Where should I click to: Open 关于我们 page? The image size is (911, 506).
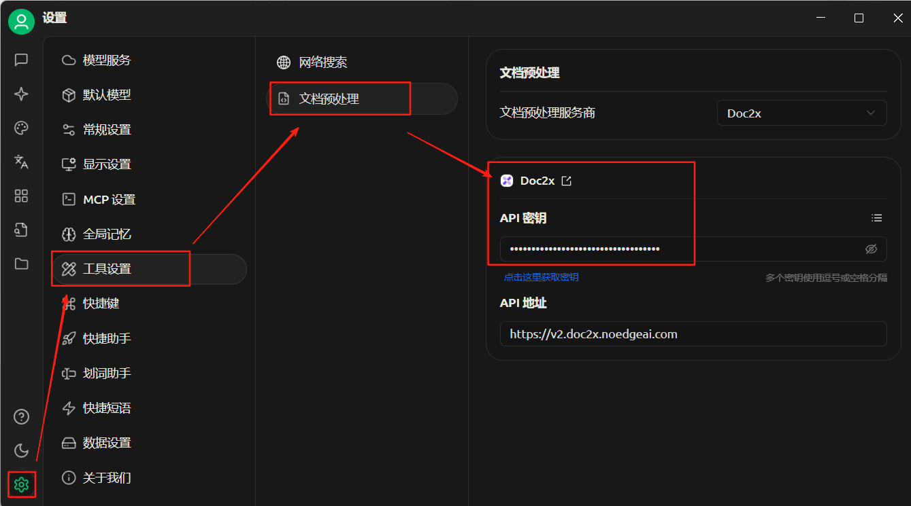(149, 478)
